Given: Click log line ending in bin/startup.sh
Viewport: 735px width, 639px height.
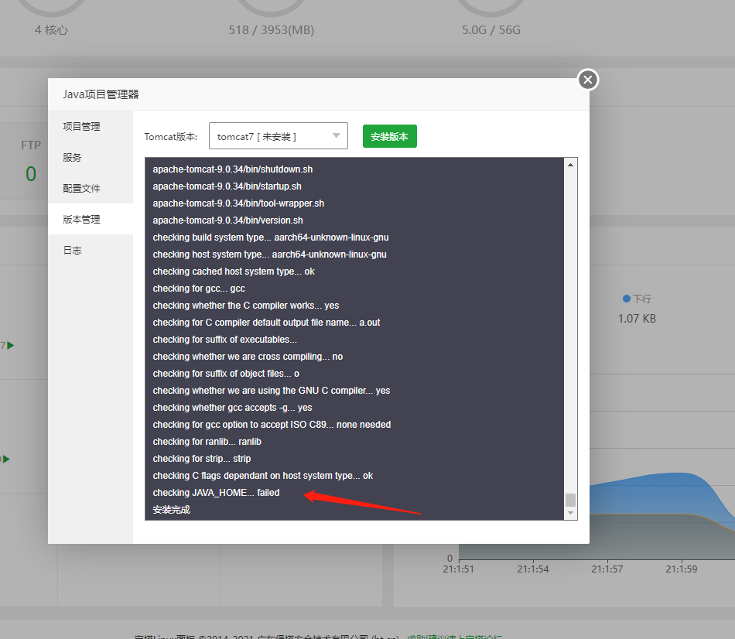Looking at the screenshot, I should pyautogui.click(x=227, y=186).
